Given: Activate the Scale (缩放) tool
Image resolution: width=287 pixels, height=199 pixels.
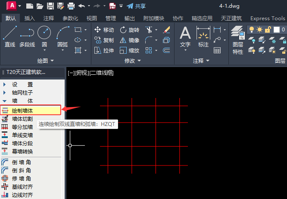Looking at the screenshot, I should point(130,50).
